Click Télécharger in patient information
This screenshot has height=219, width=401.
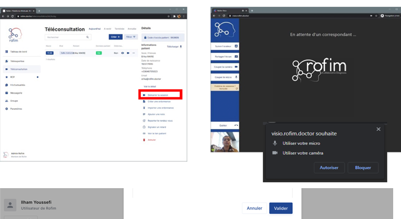coord(174,47)
